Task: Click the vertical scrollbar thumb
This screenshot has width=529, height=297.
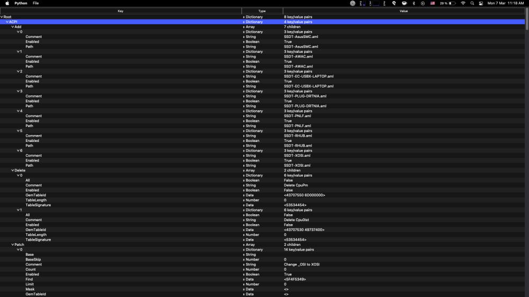Action: [527, 19]
